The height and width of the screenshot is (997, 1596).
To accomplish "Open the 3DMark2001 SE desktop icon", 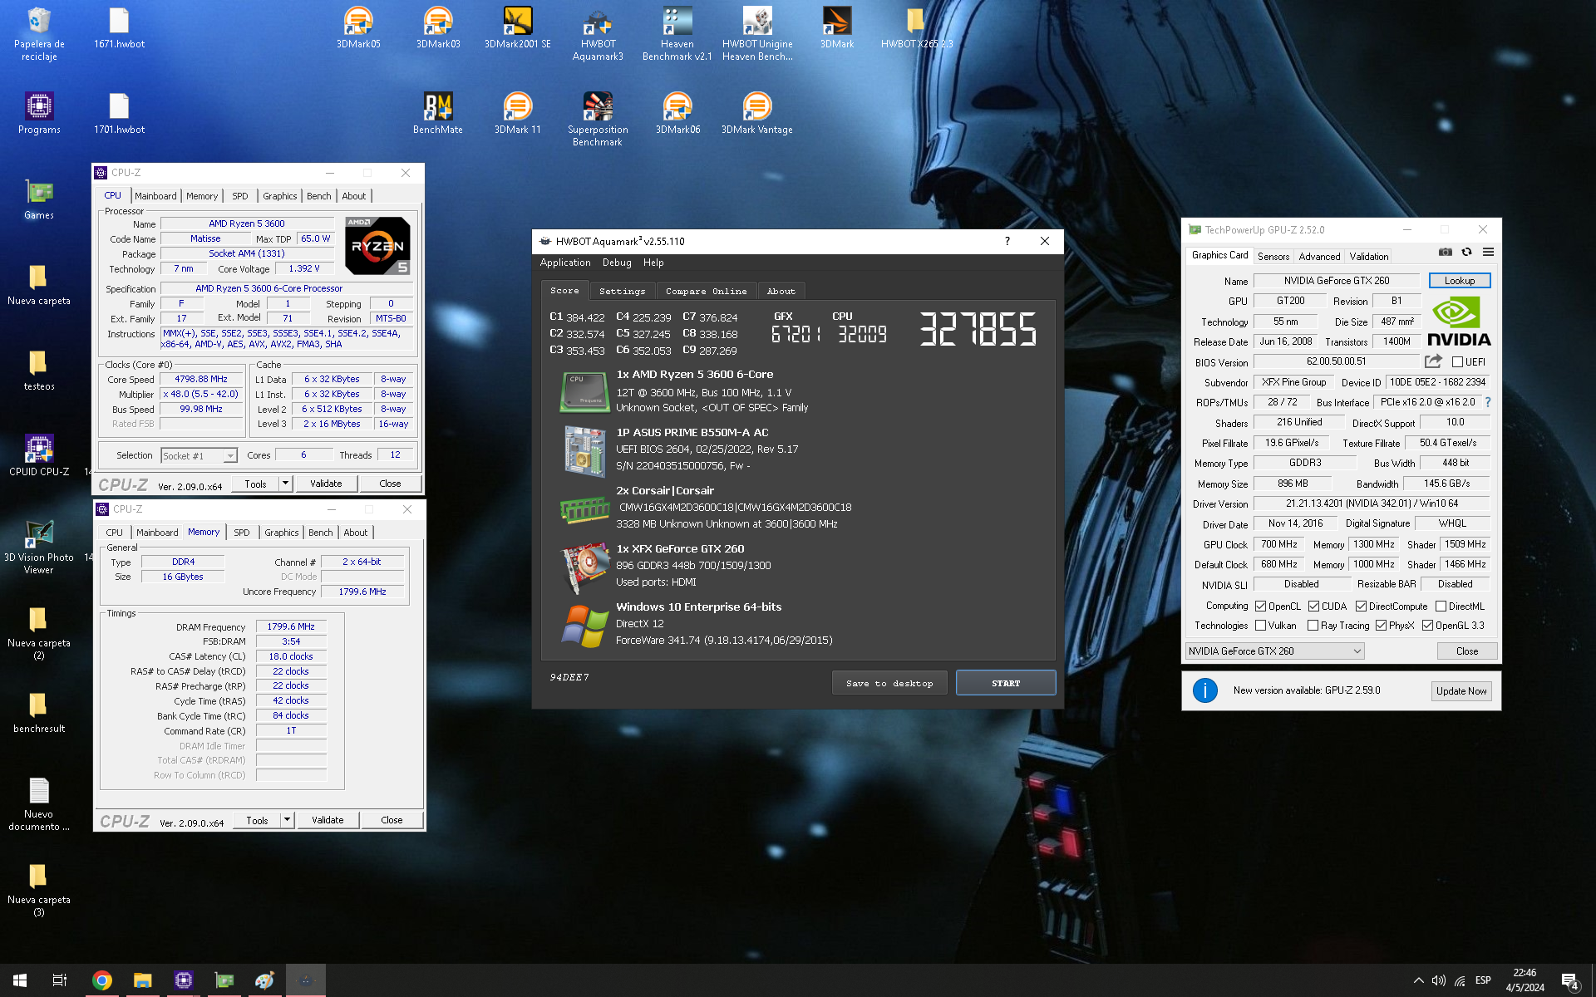I will [x=517, y=27].
